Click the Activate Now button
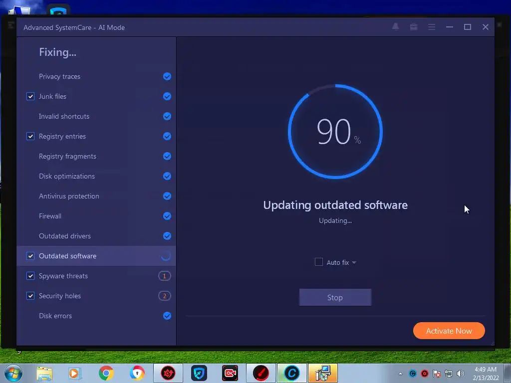Image resolution: width=511 pixels, height=383 pixels. [x=449, y=331]
